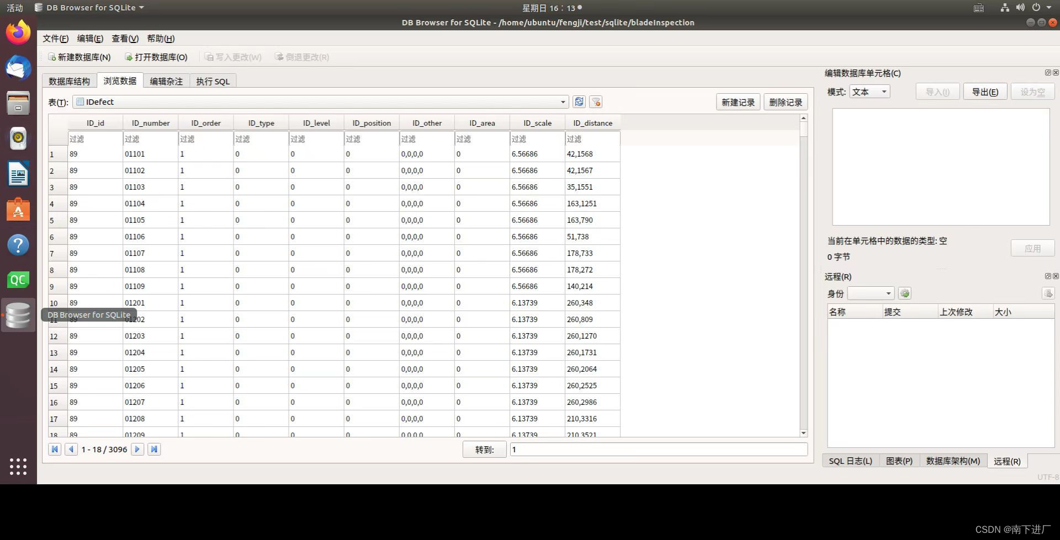This screenshot has height=540, width=1060.
Task: Click the DB Browser for SQLite dock icon
Action: point(18,316)
